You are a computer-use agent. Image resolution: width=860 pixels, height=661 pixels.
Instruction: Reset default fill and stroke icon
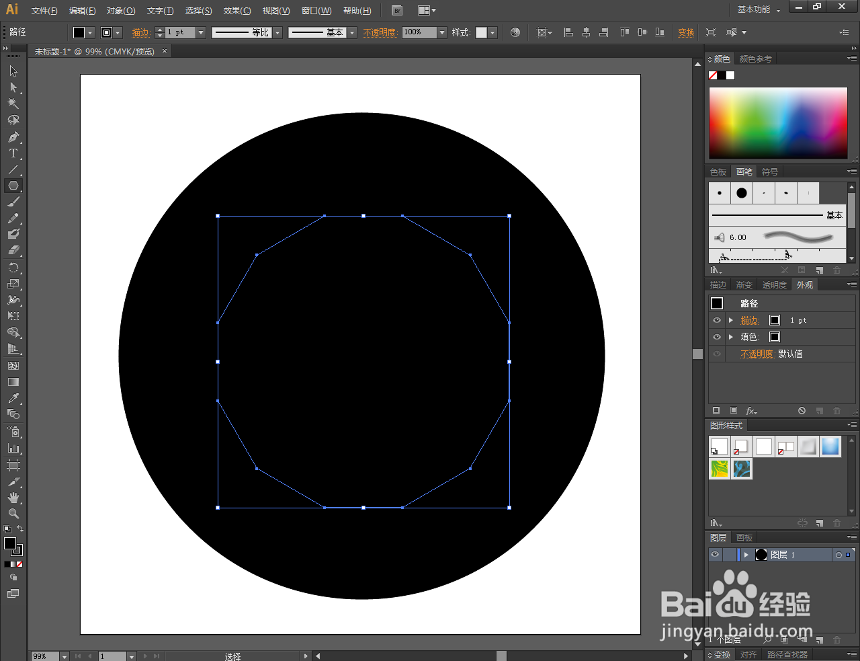click(7, 529)
